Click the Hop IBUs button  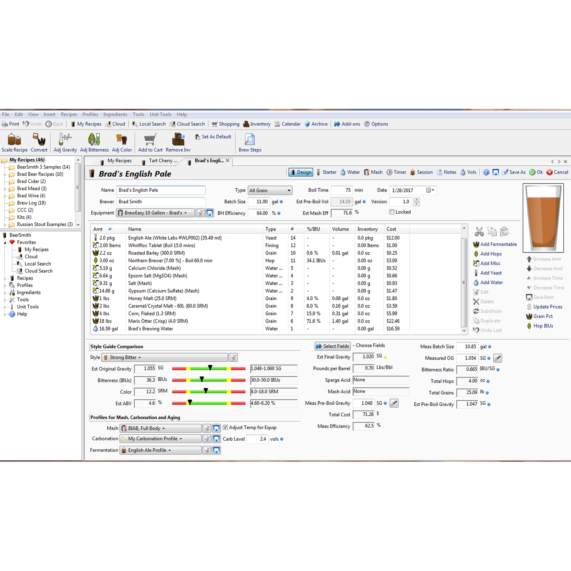click(x=543, y=326)
